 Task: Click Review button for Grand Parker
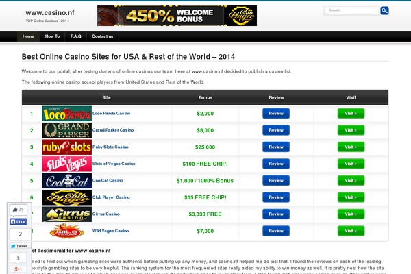coord(276,130)
